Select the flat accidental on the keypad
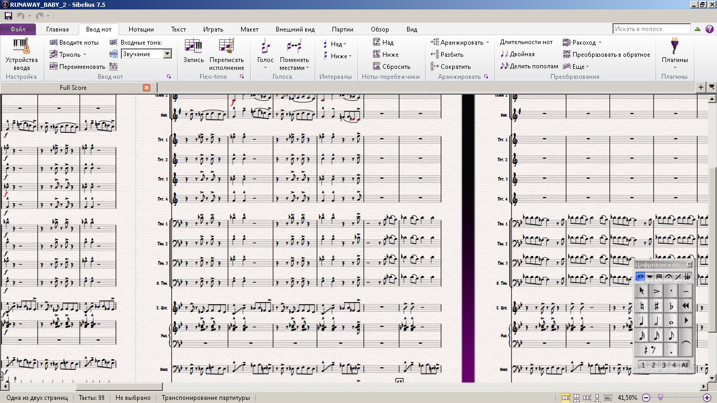Viewport: 717px width, 403px height. tap(671, 306)
